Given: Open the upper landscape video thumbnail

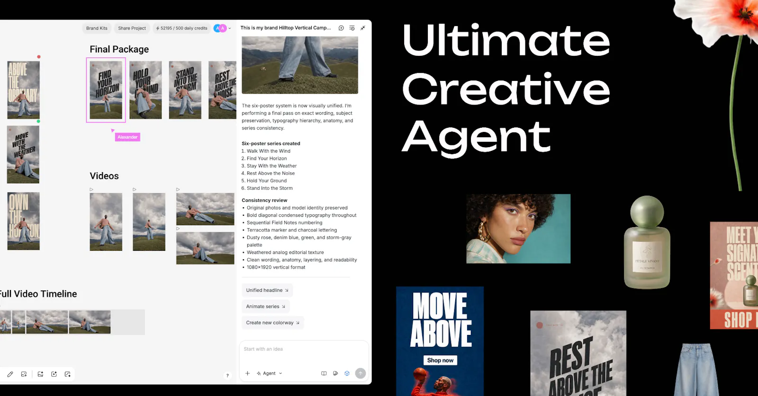Looking at the screenshot, I should point(205,209).
